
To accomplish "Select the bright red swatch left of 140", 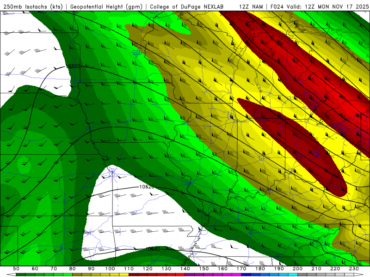I will [x=180, y=275].
